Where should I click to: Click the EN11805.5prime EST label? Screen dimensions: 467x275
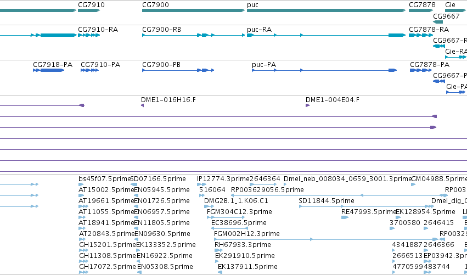click(x=162, y=223)
